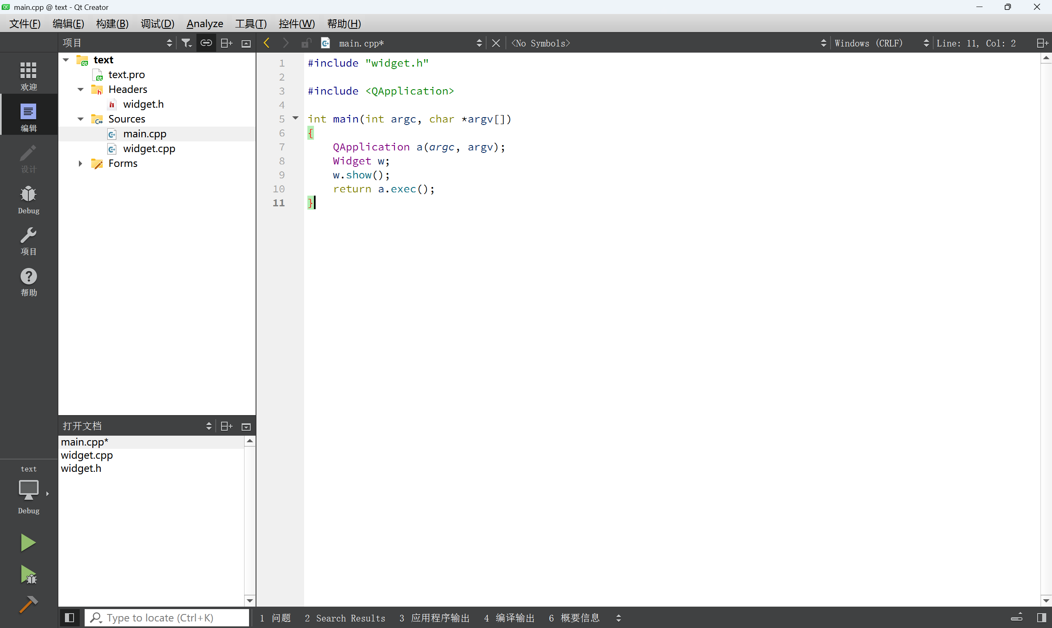Close the main.cpp document
The image size is (1052, 628).
[496, 43]
